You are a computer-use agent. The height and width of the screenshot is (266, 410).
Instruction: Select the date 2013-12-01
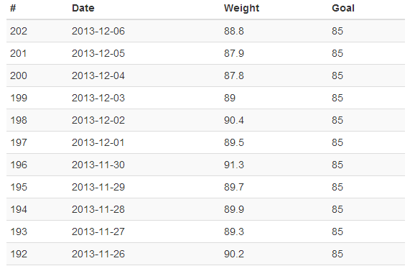coord(98,142)
